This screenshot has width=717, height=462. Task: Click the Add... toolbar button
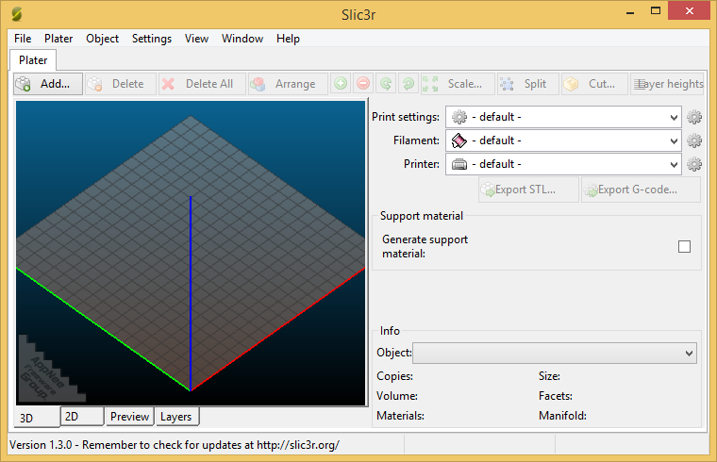tap(48, 84)
